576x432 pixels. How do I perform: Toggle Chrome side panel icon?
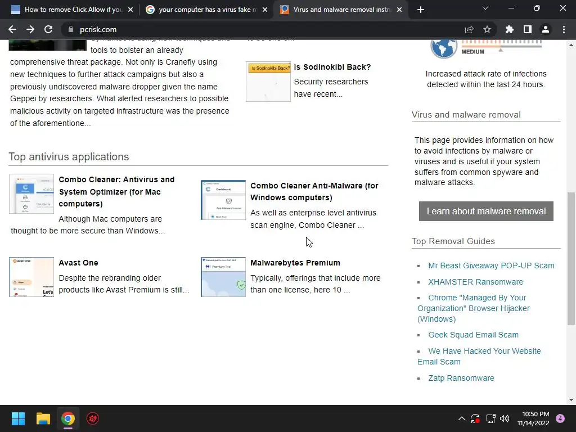528,29
